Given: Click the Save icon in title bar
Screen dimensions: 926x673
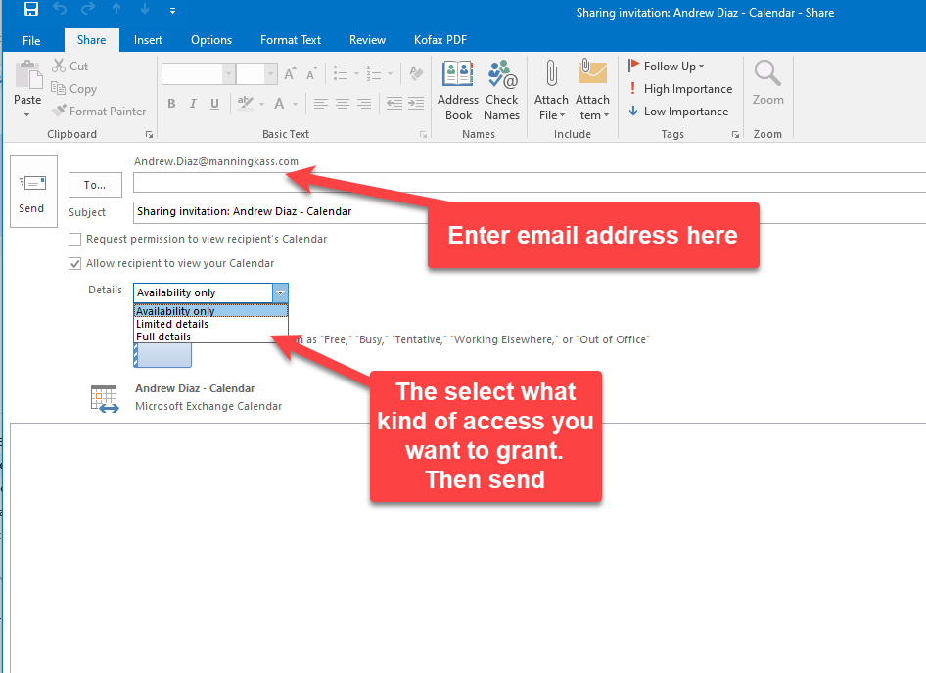Looking at the screenshot, I should click(30, 9).
